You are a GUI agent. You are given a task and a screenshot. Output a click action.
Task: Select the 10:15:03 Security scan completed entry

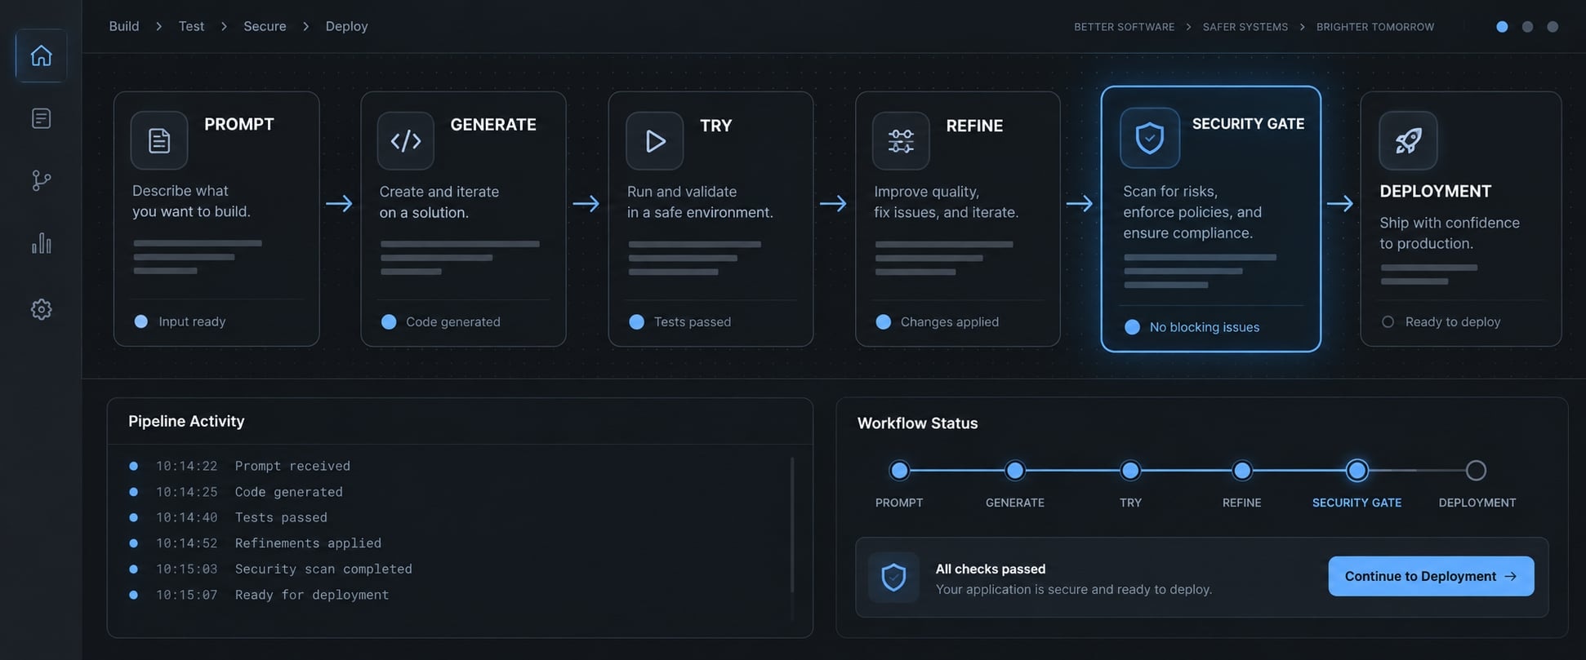[271, 569]
